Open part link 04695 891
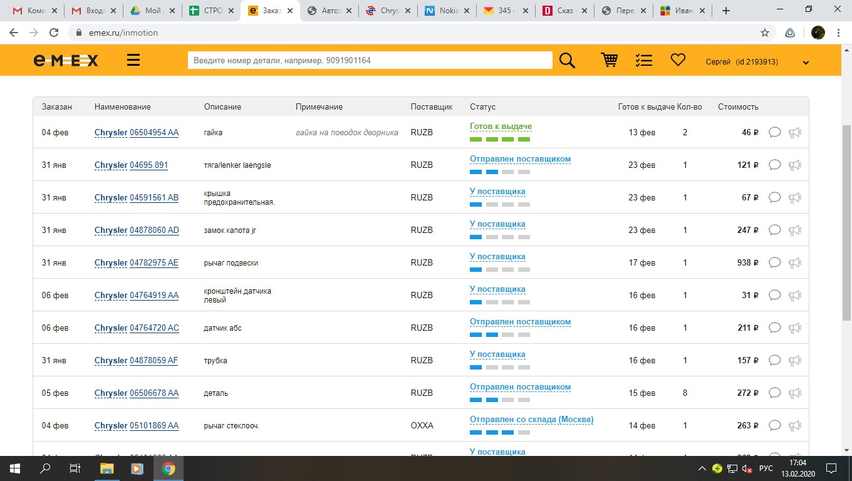Image resolution: width=852 pixels, height=481 pixels. point(149,165)
